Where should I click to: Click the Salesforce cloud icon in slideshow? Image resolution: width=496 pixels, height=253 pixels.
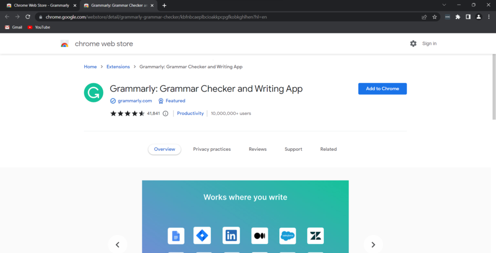tap(288, 236)
